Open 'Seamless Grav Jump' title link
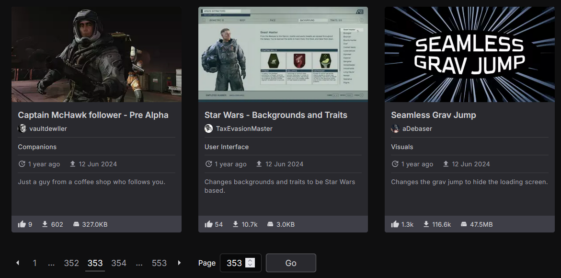 click(434, 115)
